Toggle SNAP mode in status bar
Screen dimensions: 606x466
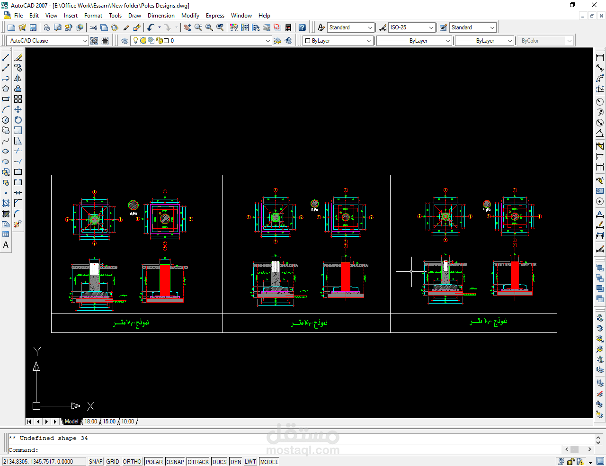click(x=96, y=462)
